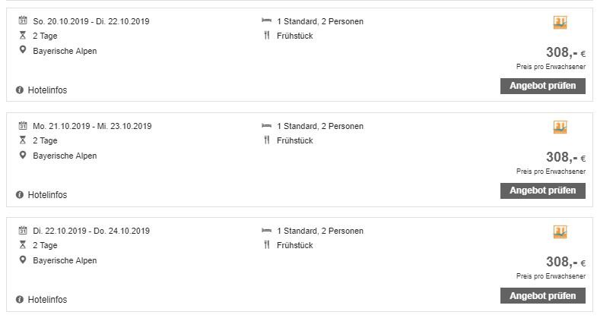
Task: Click bed icon in the third offer
Action: (x=266, y=230)
